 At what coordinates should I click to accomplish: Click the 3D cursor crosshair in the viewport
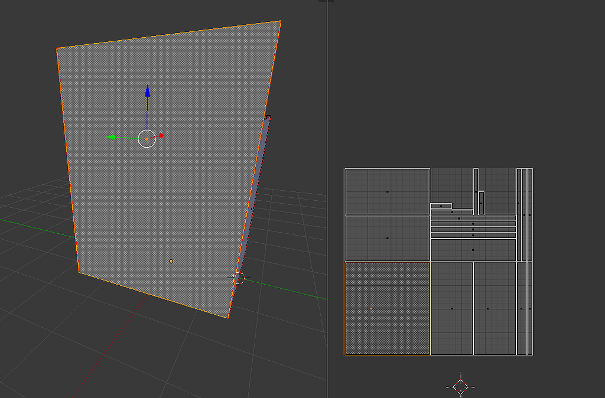click(239, 278)
